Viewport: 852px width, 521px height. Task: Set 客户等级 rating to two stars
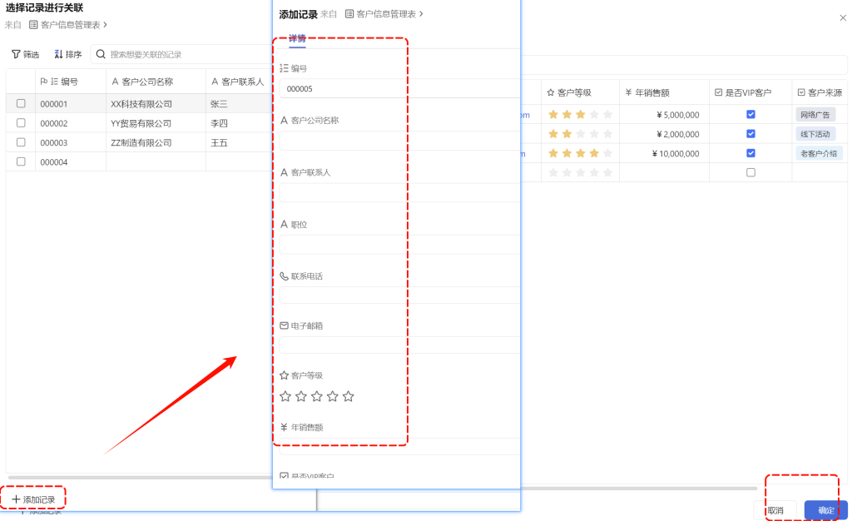(301, 397)
